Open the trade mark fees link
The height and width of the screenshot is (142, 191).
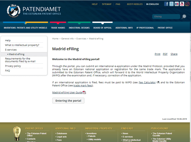[x=83, y=85]
